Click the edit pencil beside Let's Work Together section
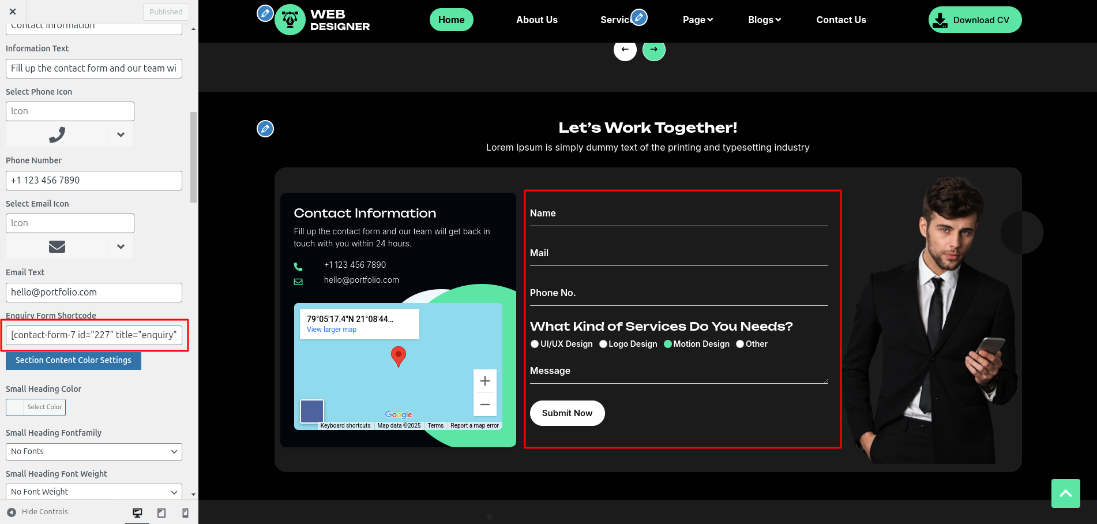 click(265, 128)
